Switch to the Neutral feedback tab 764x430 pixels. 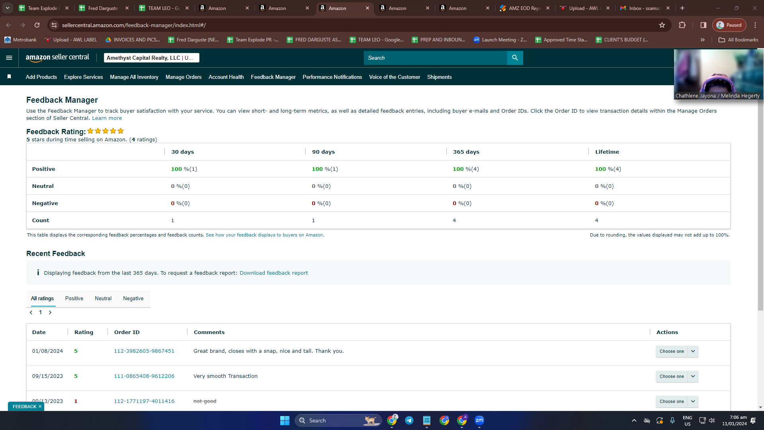[103, 299]
